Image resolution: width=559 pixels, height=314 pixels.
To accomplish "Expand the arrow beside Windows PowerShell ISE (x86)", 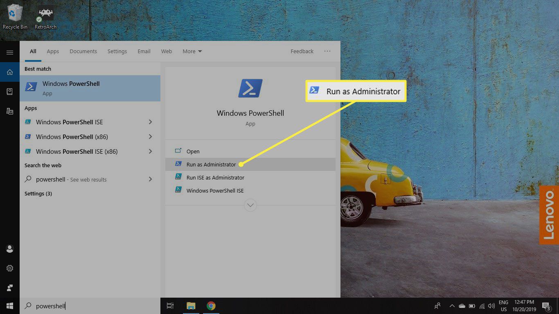I will point(150,151).
